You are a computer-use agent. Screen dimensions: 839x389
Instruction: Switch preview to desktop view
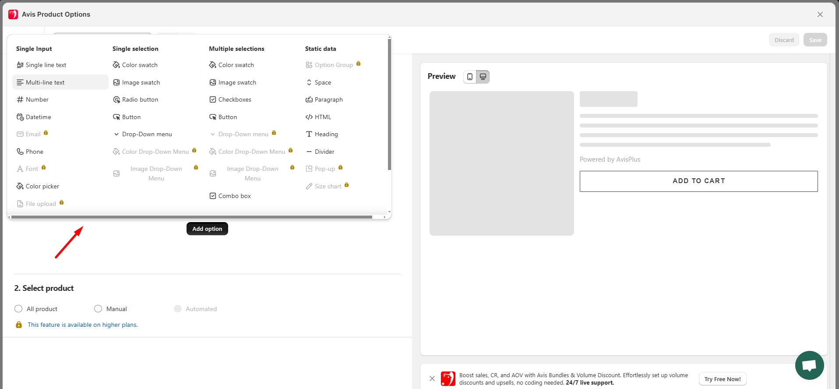click(483, 77)
